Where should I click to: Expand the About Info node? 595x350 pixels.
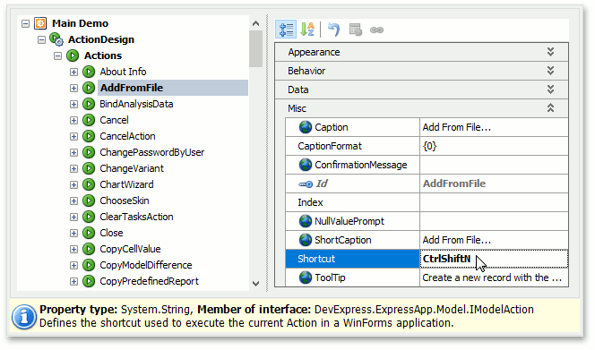click(x=73, y=72)
